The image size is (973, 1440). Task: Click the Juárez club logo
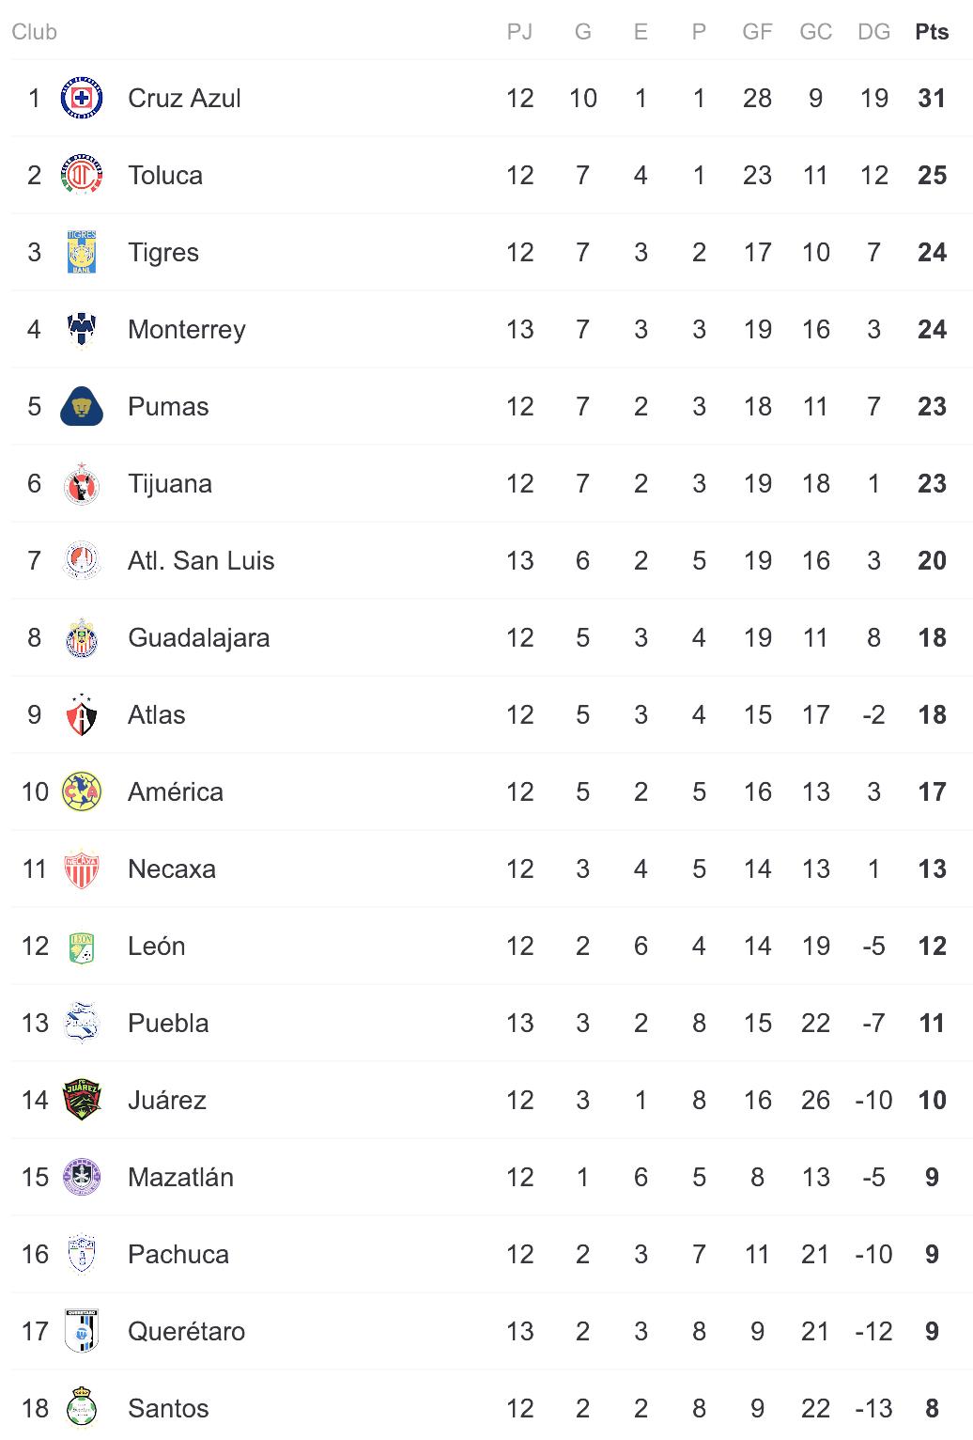(x=82, y=1101)
